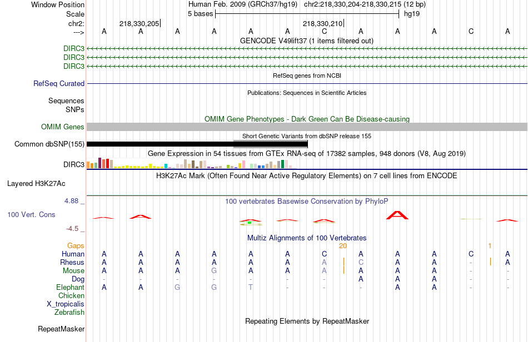Select the Human alignment species label
This screenshot has width=528, height=342.
(73, 254)
